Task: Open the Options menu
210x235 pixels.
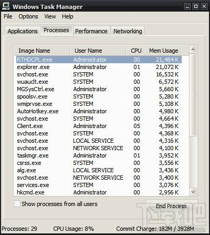Action: (x=28, y=16)
